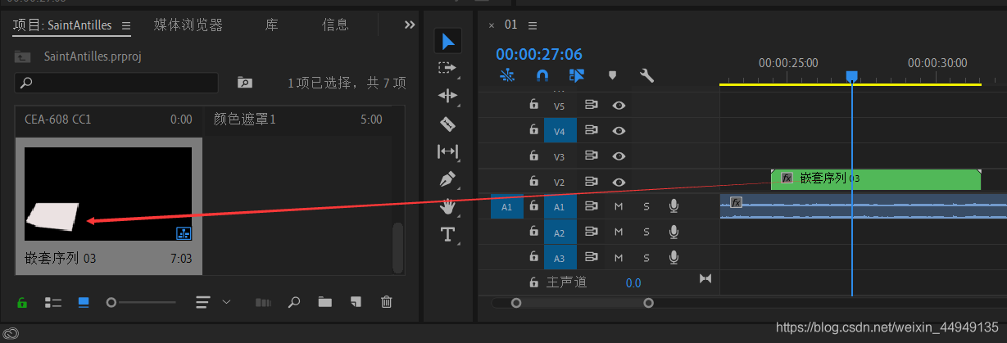Image resolution: width=1007 pixels, height=343 pixels.
Task: Click the master track output icon
Action: click(705, 279)
